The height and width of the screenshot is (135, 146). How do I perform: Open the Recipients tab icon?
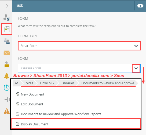click(7, 41)
